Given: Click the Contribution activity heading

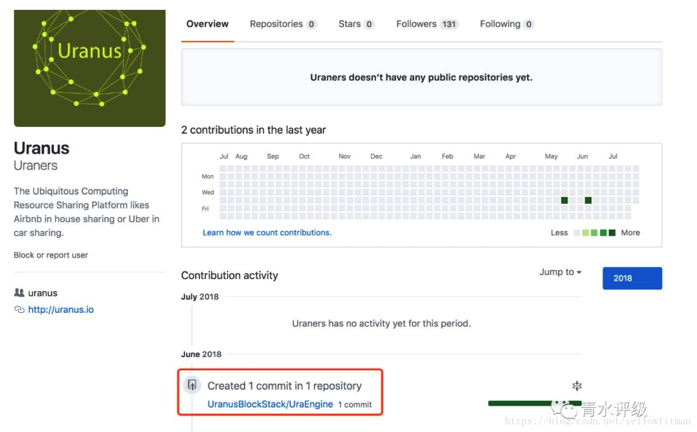Looking at the screenshot, I should point(230,276).
